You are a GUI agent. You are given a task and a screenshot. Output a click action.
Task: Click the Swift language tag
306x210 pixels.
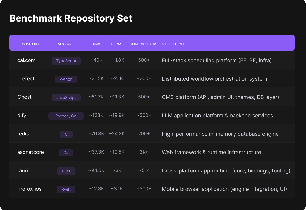pyautogui.click(x=66, y=190)
